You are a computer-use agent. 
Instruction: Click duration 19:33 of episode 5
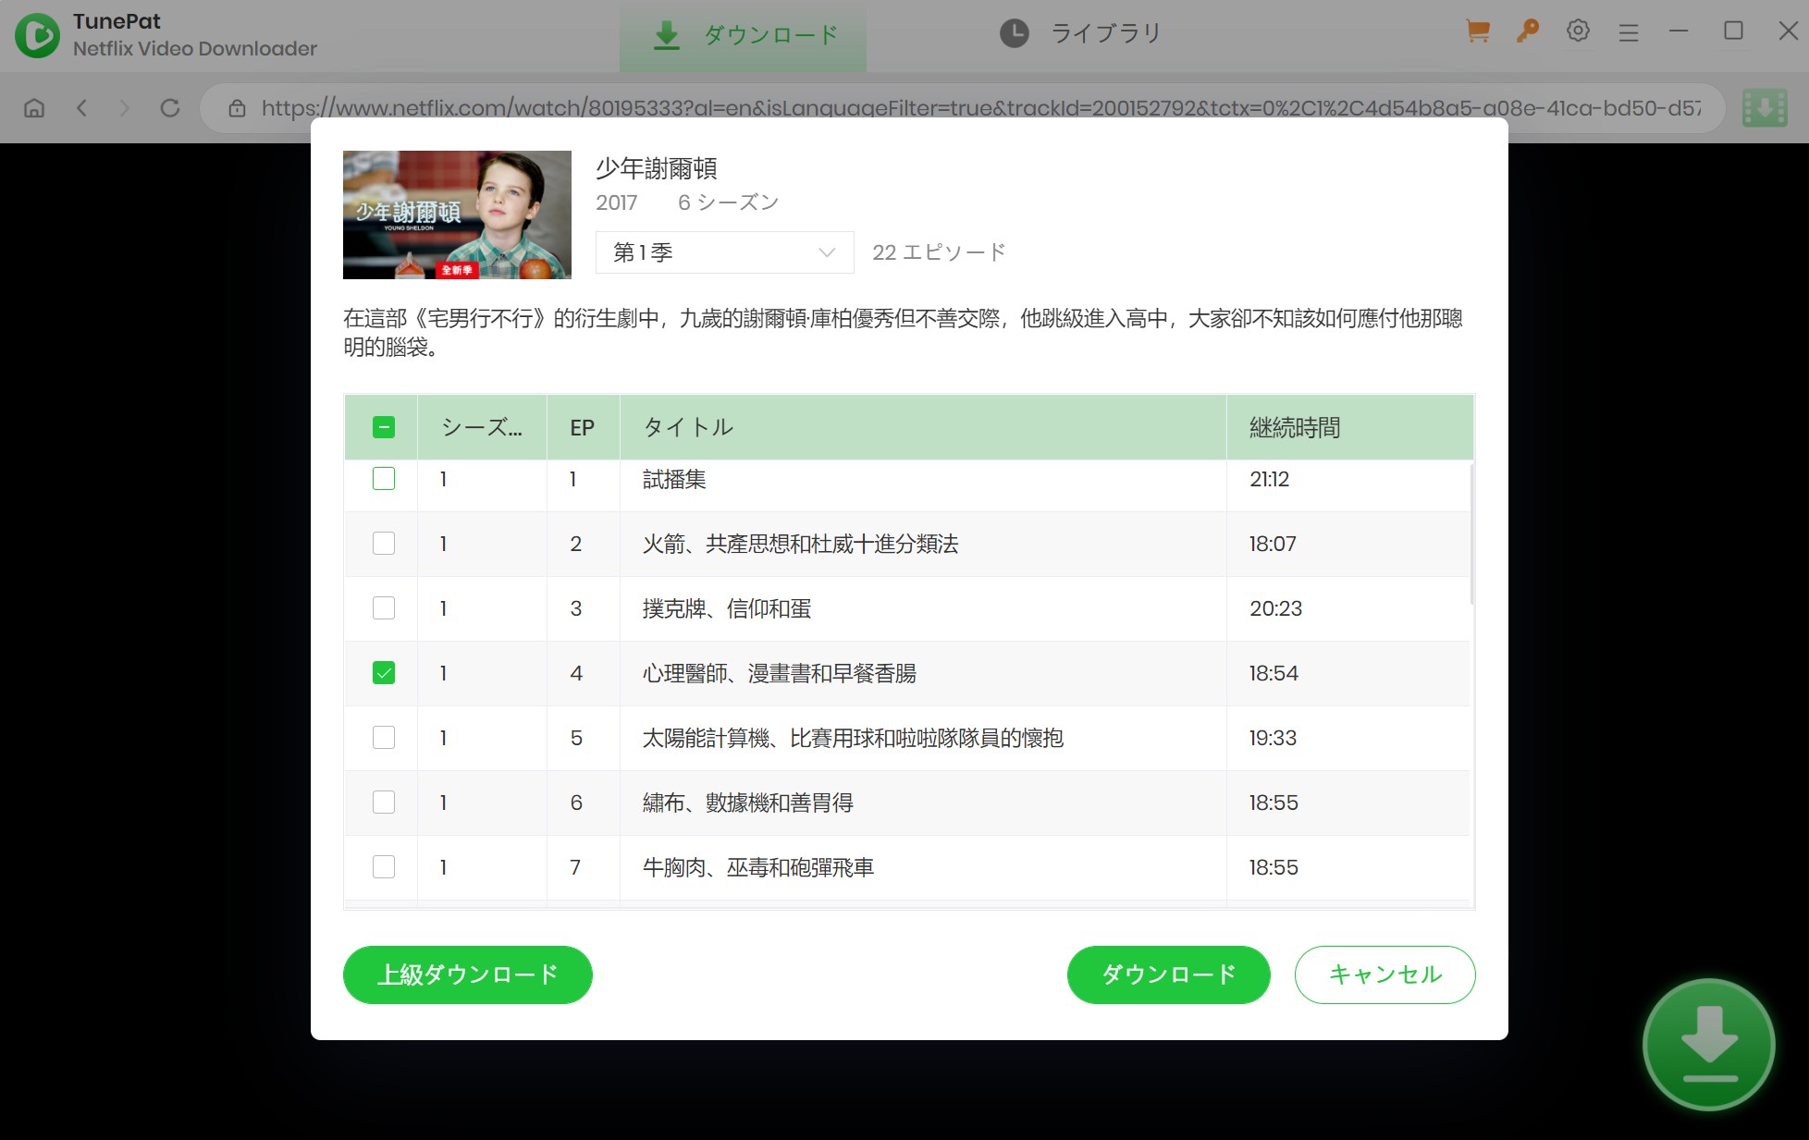pos(1273,738)
